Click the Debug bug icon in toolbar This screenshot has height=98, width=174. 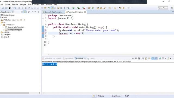coord(69,8)
